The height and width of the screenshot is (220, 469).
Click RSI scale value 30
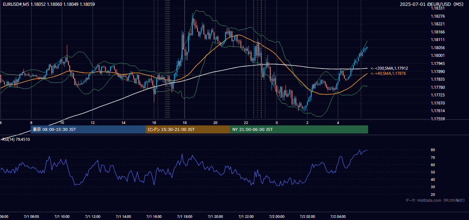coord(433,187)
